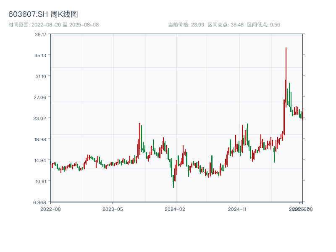Image resolution: width=336 pixels, height=252 pixels.
Task: Click the y-axis value 31.10
Action: click(x=41, y=76)
